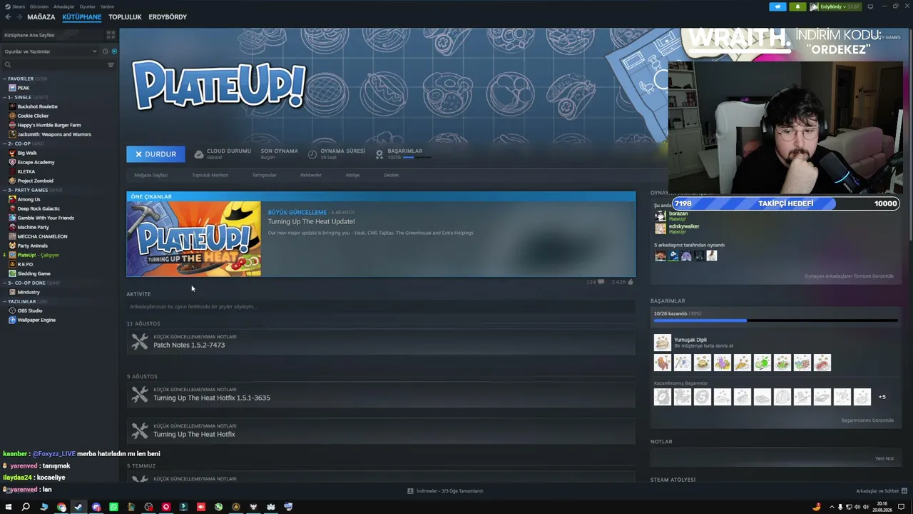Open Windows taskbar search
This screenshot has height=514, width=913.
tap(26, 507)
